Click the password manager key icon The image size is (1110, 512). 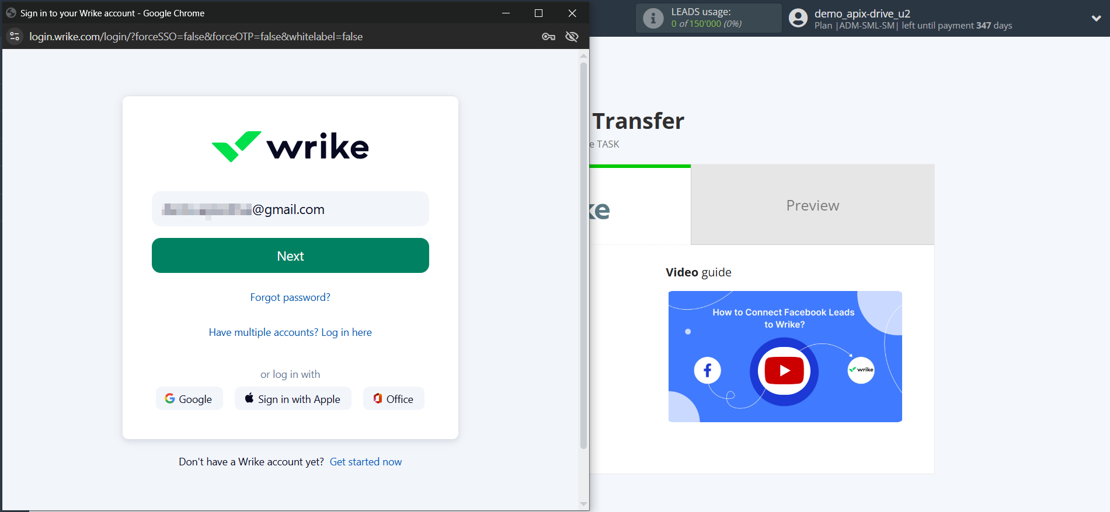coord(548,37)
